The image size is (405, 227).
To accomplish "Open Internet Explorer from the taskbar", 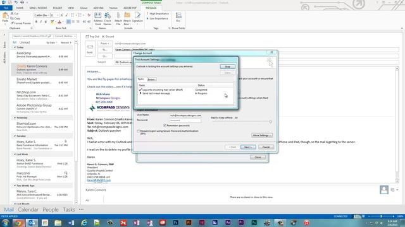I will pyautogui.click(x=84, y=223).
